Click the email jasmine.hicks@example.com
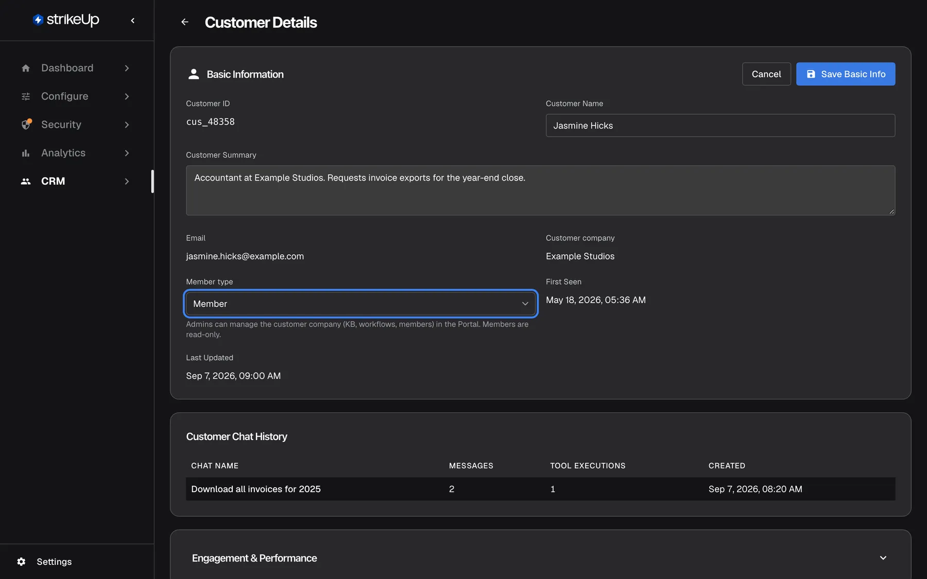The image size is (927, 579). pyautogui.click(x=245, y=256)
